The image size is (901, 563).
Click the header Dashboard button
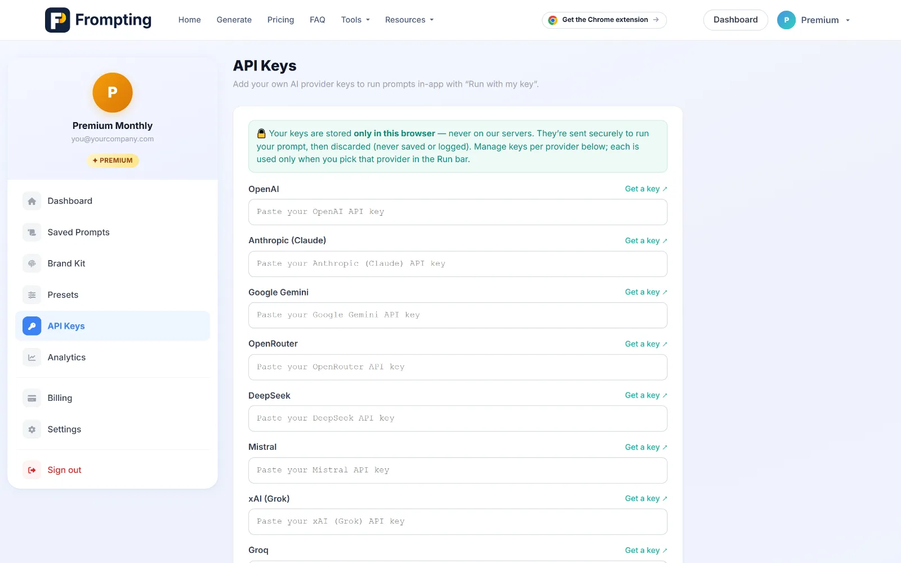coord(735,20)
